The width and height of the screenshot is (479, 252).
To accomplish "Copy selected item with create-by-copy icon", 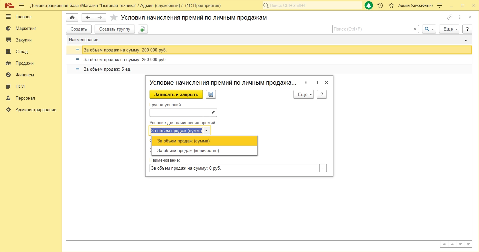I will (x=143, y=29).
